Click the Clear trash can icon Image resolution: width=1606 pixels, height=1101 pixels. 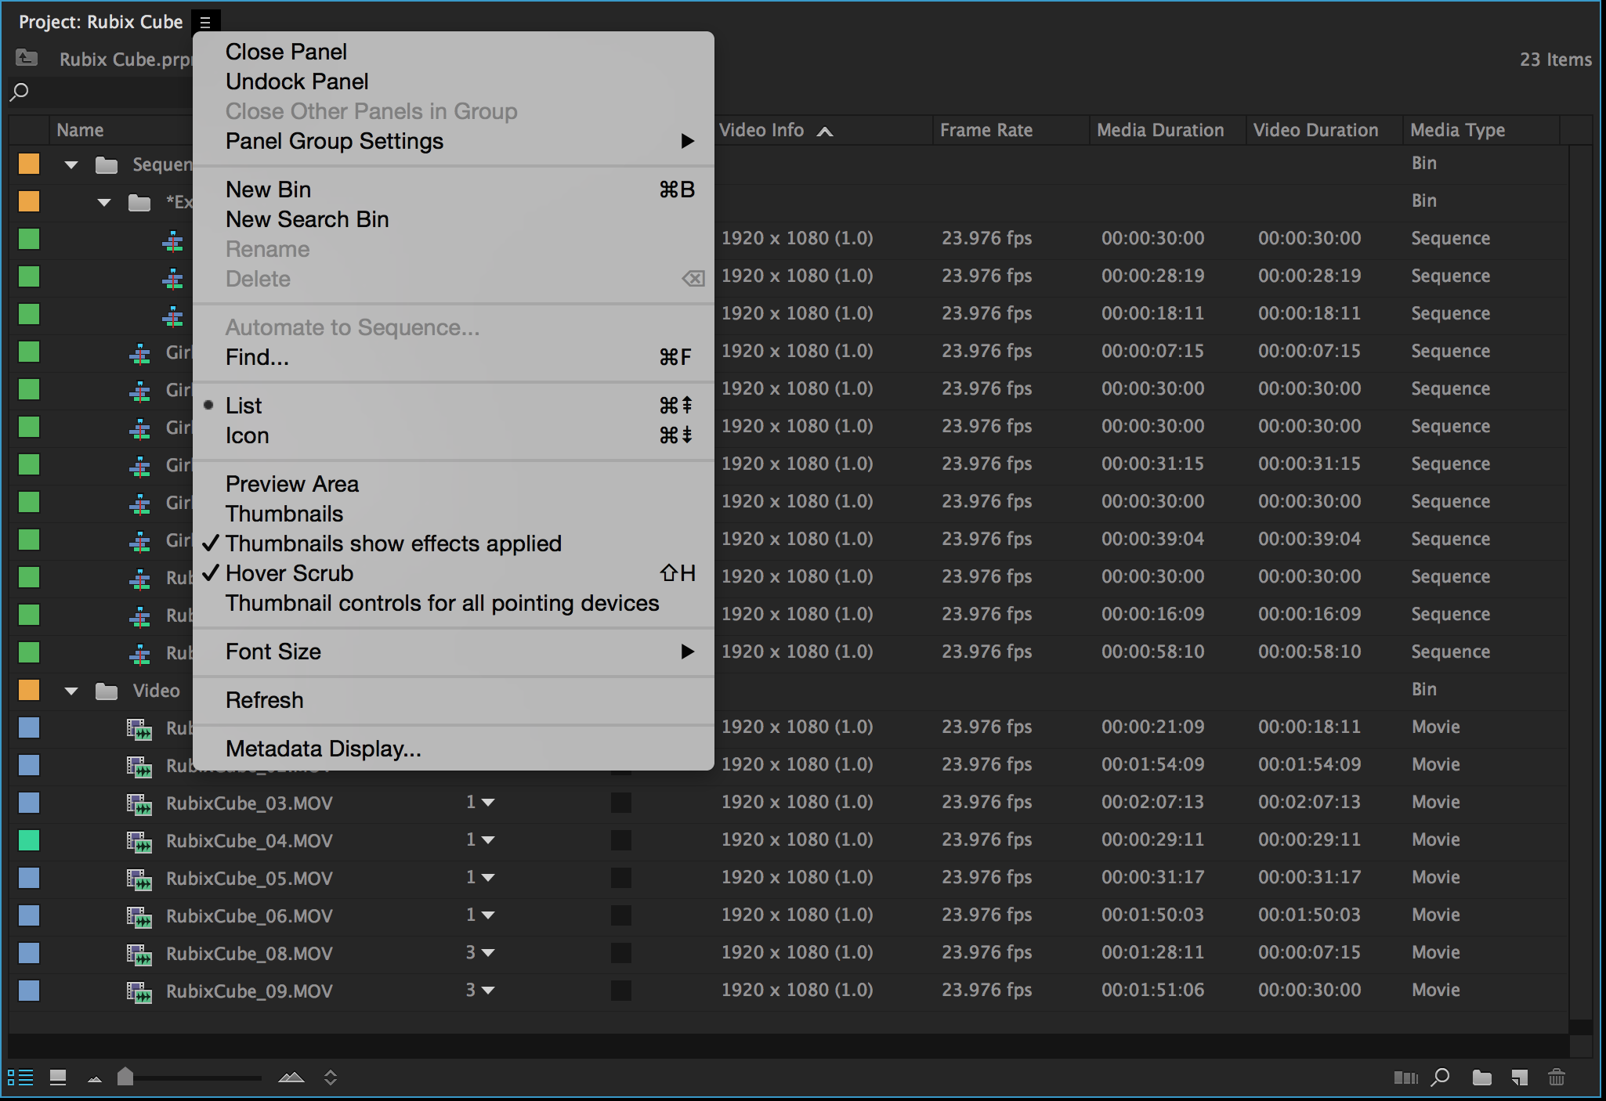point(1557,1078)
